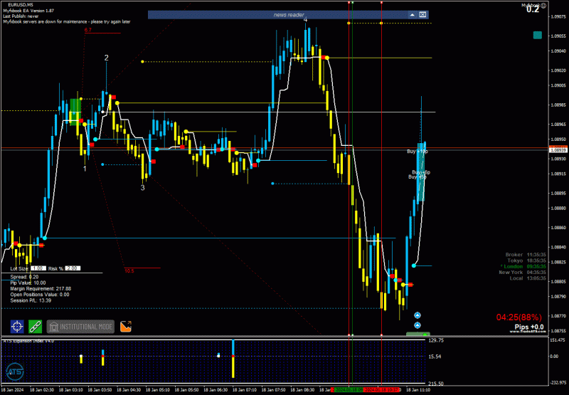Click the ATS Expansion Index indicator label
The height and width of the screenshot is (395, 569).
click(28, 341)
